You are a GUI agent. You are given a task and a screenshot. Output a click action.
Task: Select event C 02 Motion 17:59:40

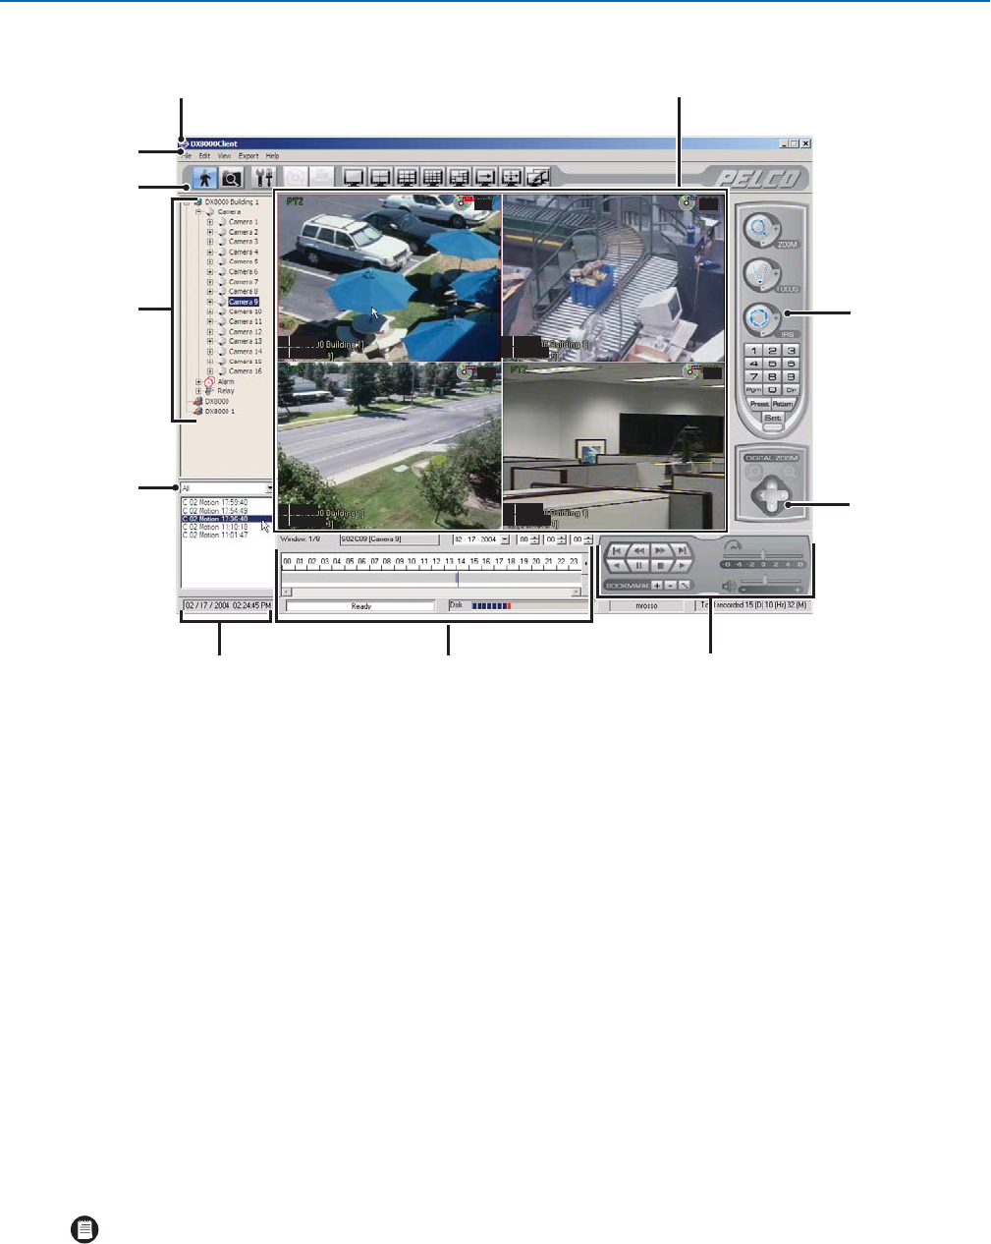tap(215, 503)
